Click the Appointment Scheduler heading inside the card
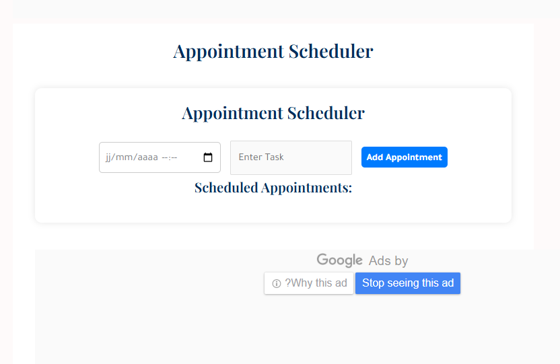 coord(273,113)
